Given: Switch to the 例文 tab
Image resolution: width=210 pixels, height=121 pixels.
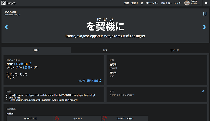Looking at the screenshot, I should [105, 50].
